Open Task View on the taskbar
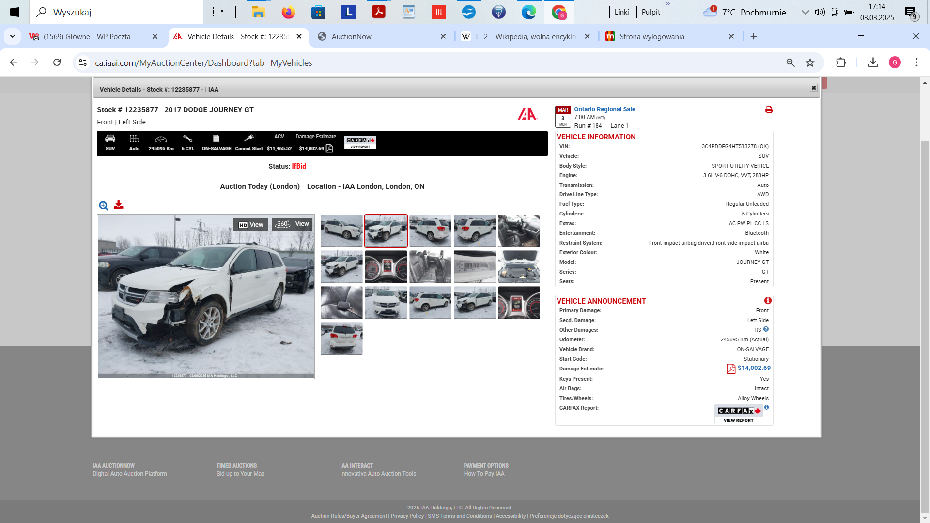 pyautogui.click(x=218, y=12)
